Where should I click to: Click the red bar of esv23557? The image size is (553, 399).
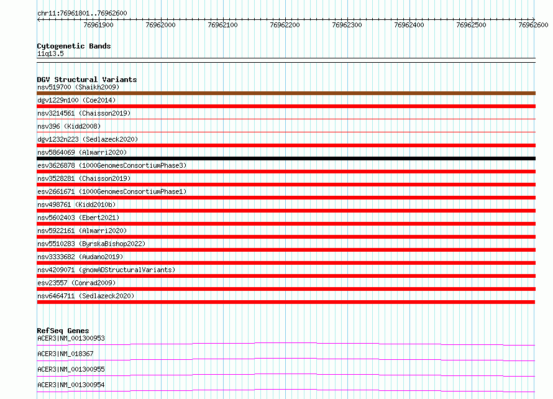coord(286,289)
